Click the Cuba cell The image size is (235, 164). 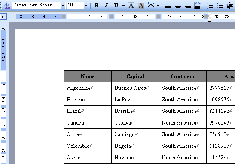(x=88, y=158)
